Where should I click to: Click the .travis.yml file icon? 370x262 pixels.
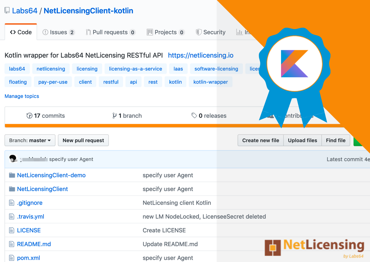click(12, 216)
